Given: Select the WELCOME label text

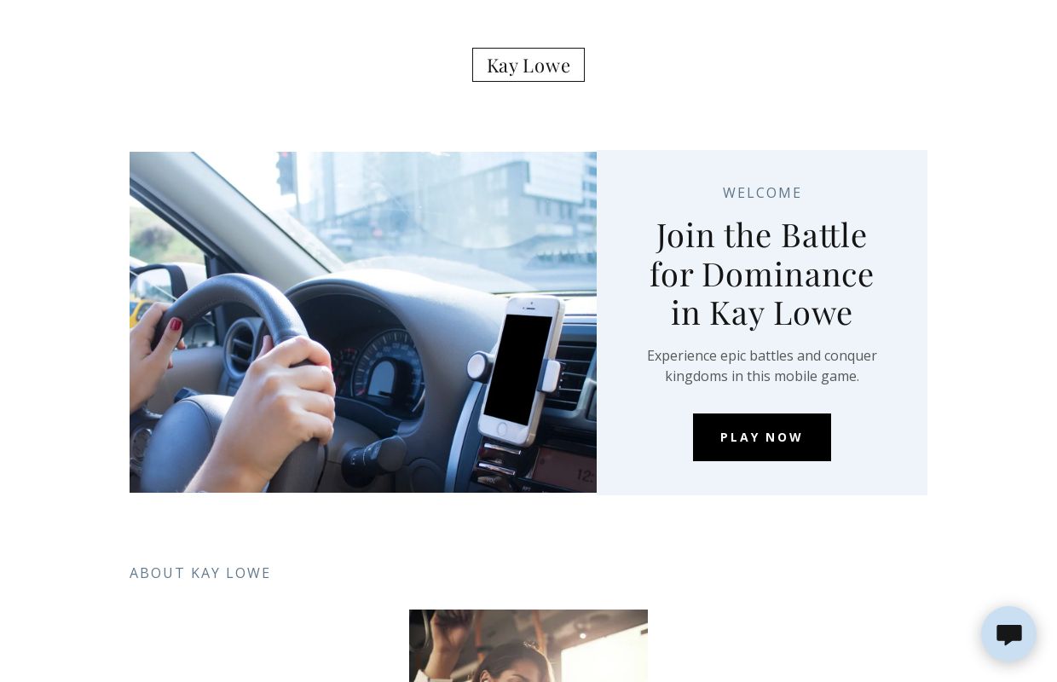Looking at the screenshot, I should [x=762, y=193].
